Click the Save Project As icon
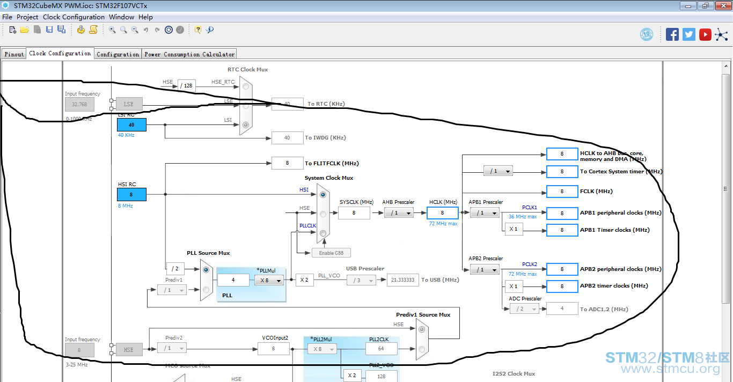733x382 pixels. 61,30
